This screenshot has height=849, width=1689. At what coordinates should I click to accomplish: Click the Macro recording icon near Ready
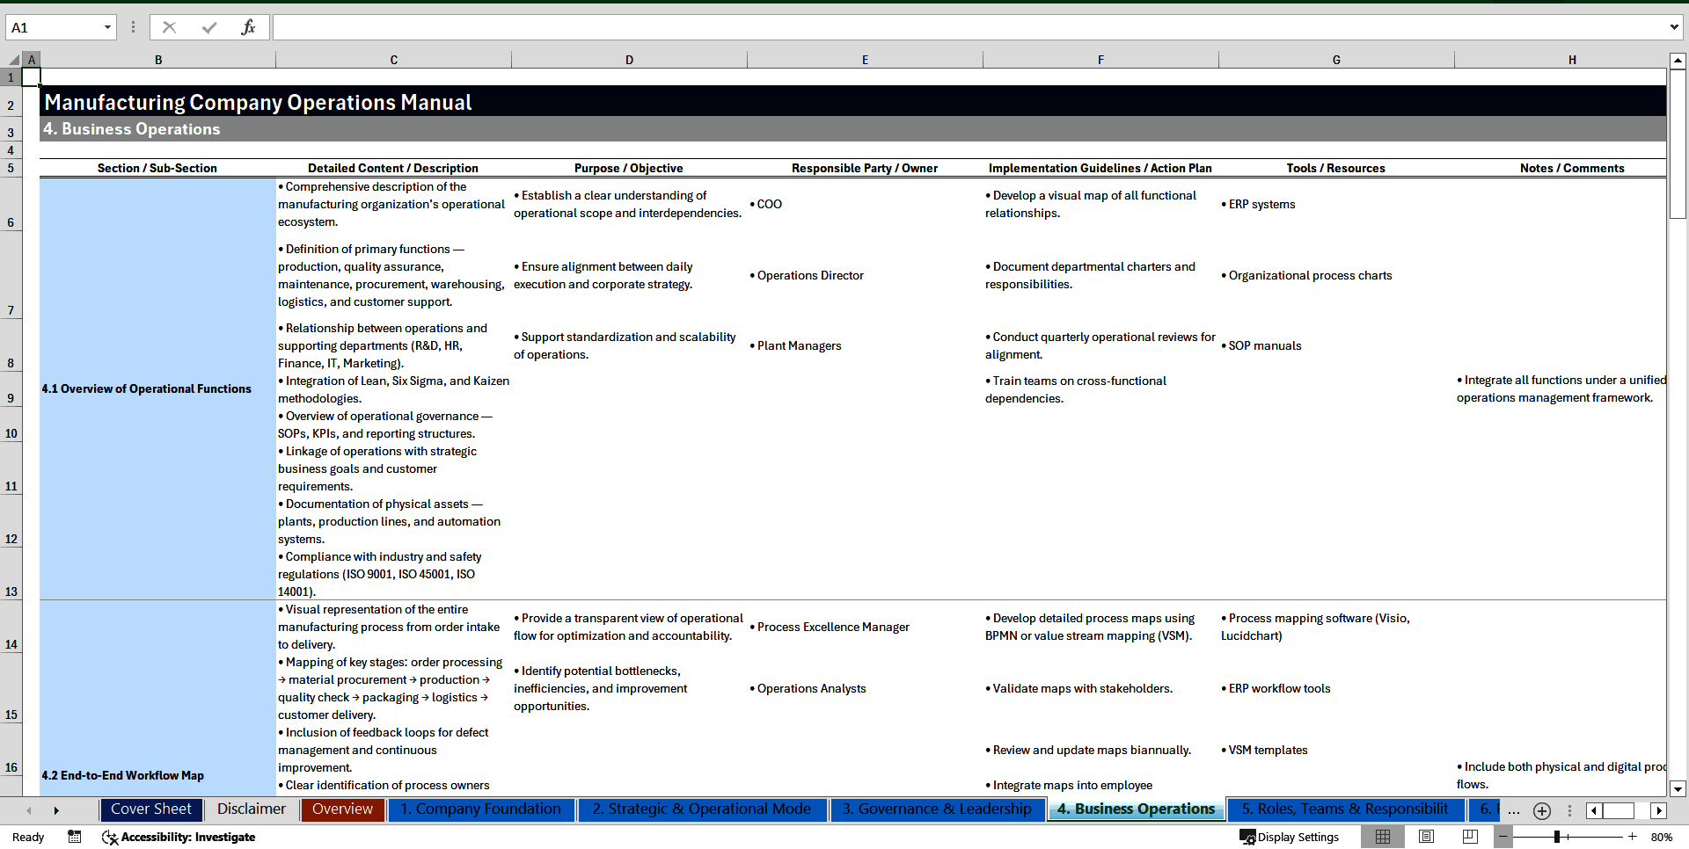75,837
